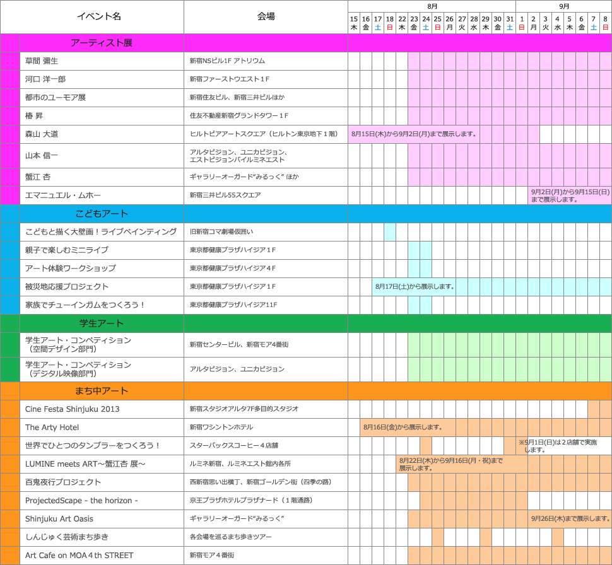Click the 会場 column header

click(x=266, y=16)
